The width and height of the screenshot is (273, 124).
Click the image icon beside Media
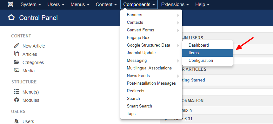[x=17, y=70]
